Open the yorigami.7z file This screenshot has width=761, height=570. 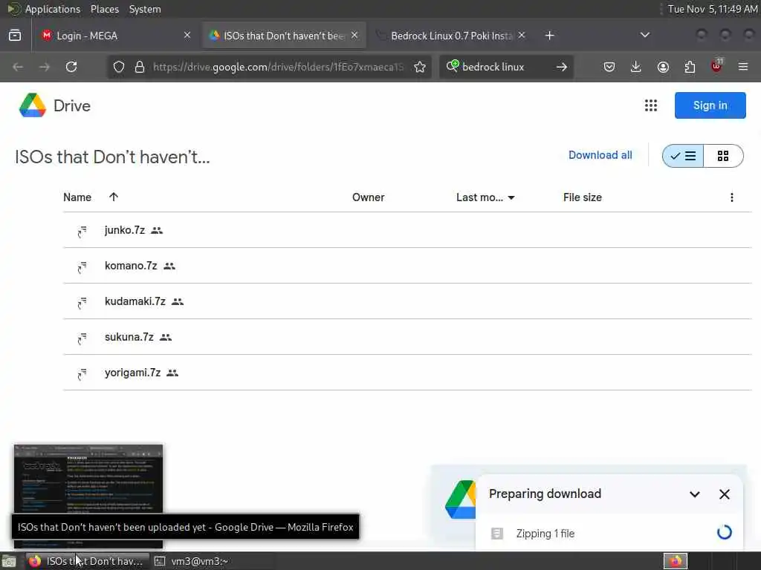(132, 373)
